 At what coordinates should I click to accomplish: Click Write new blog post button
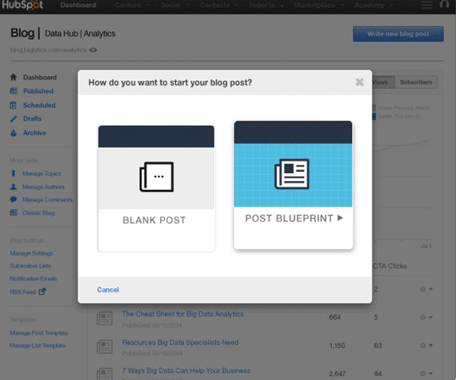click(398, 34)
